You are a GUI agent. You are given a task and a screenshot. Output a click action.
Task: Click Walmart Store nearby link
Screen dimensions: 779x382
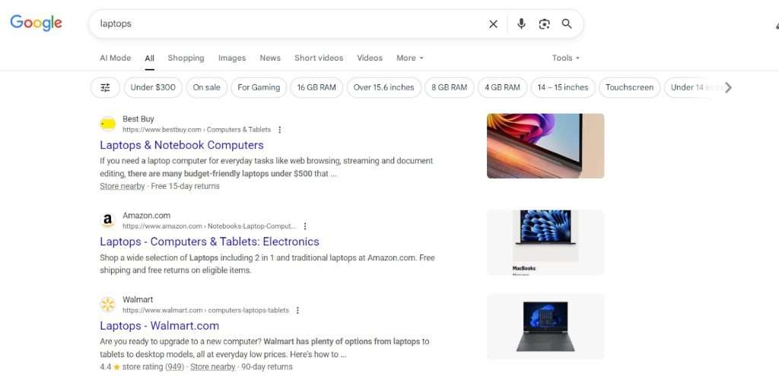[213, 367]
